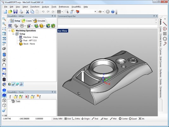Click the line with red points icon in sidebar
The width and height of the screenshot is (169, 127).
pyautogui.click(x=165, y=24)
